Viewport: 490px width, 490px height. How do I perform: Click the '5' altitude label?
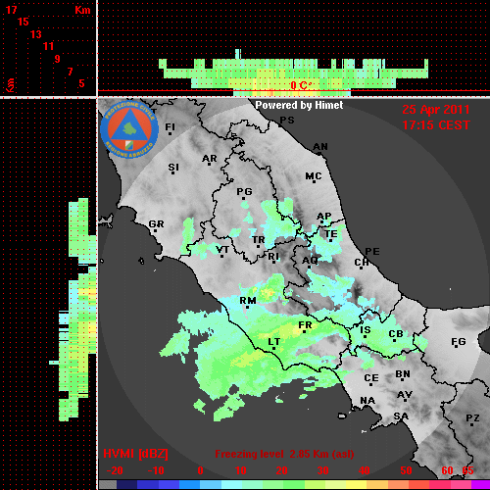[x=81, y=83]
